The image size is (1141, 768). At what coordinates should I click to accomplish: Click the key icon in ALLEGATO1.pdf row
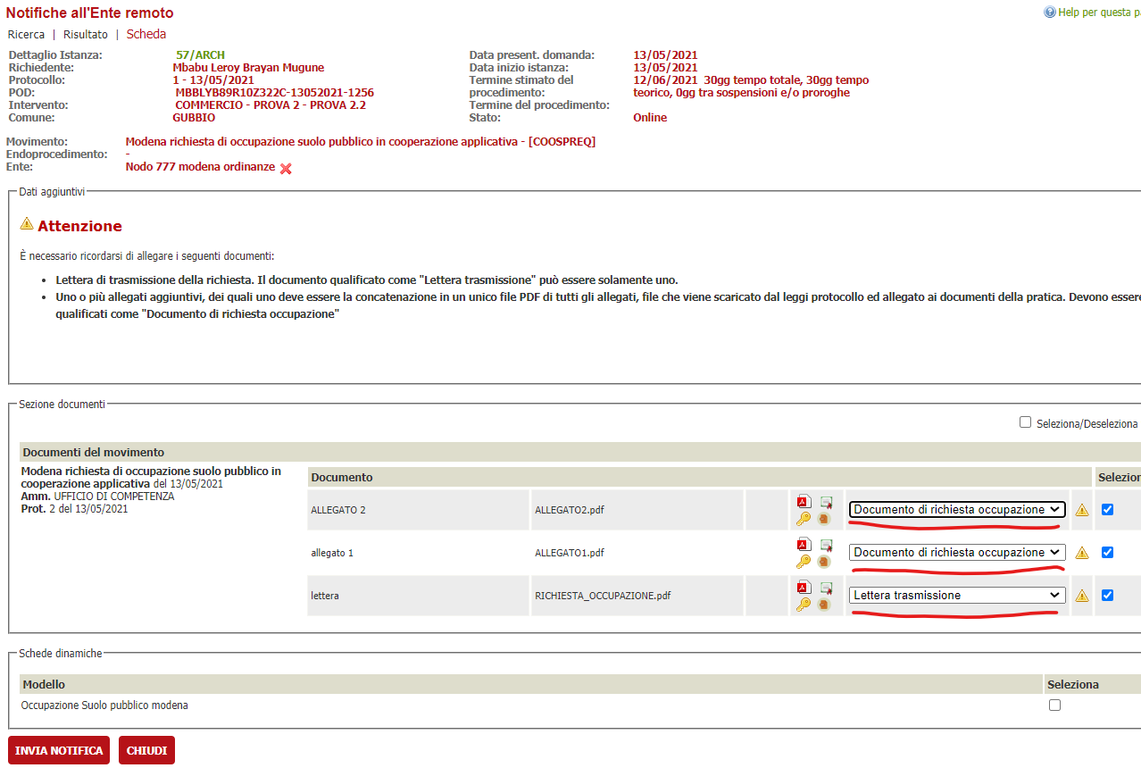[x=803, y=562]
